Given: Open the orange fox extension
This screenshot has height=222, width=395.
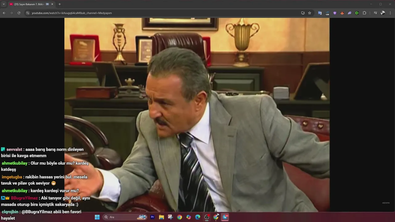Looking at the screenshot, I should tap(342, 13).
